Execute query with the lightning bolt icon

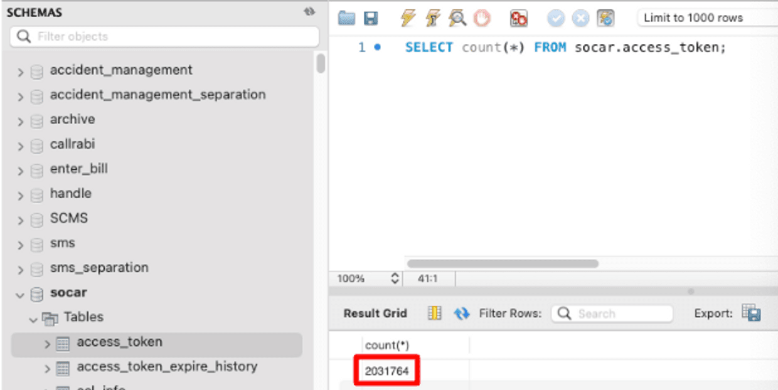pos(408,18)
